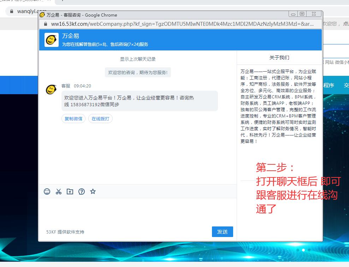Viewport: 349px width, 267px height.
Task: Click the welcome notice 欢迎您的咨询，期待为您服务!
Action: [x=138, y=72]
